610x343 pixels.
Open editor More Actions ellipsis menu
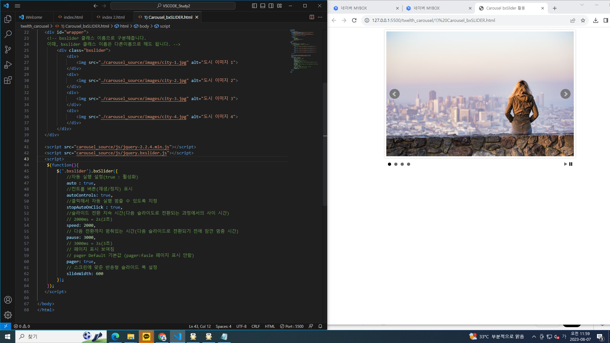point(320,17)
